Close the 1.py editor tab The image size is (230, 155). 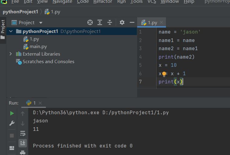[161, 22]
